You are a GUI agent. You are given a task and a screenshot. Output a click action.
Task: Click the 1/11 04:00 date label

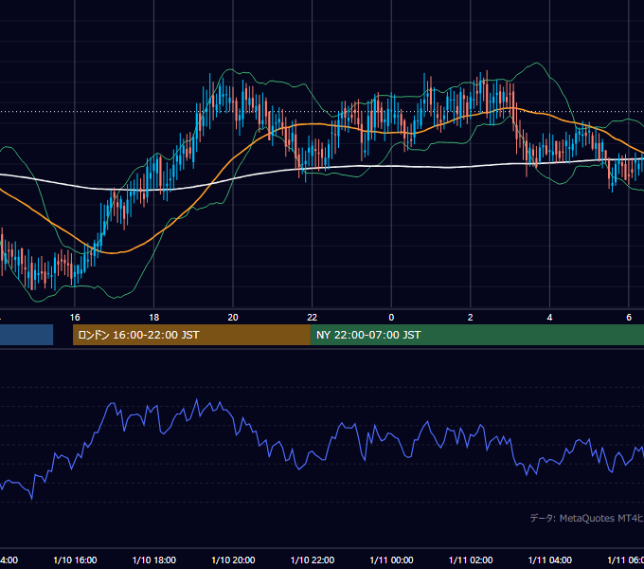click(x=550, y=560)
